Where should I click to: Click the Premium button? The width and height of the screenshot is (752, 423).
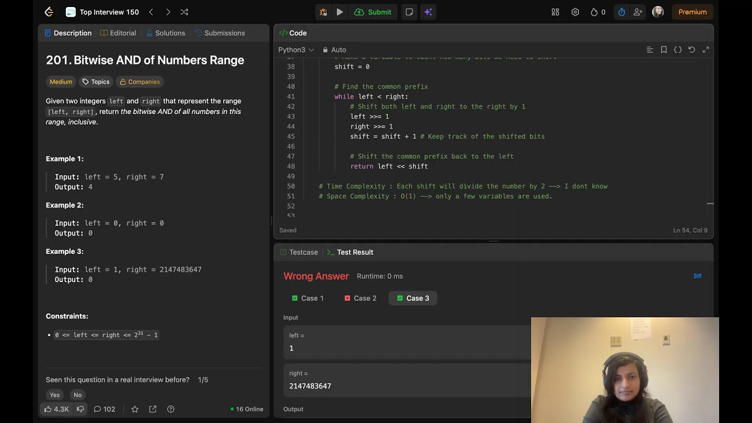pos(693,12)
